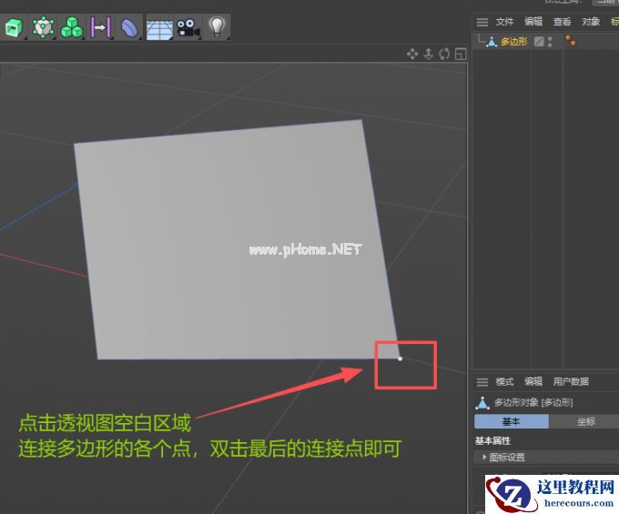
Task: Open Object Manager hamburger menu
Action: 482,22
